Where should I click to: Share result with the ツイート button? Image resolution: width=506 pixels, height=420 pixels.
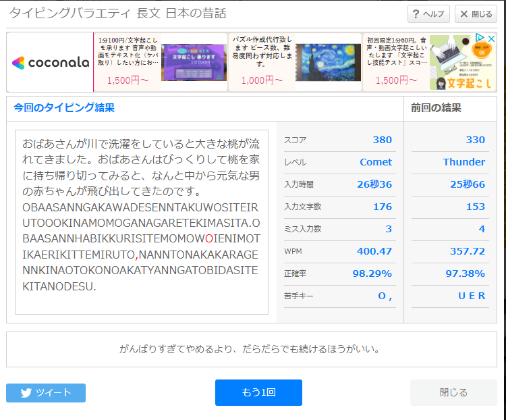coord(46,393)
